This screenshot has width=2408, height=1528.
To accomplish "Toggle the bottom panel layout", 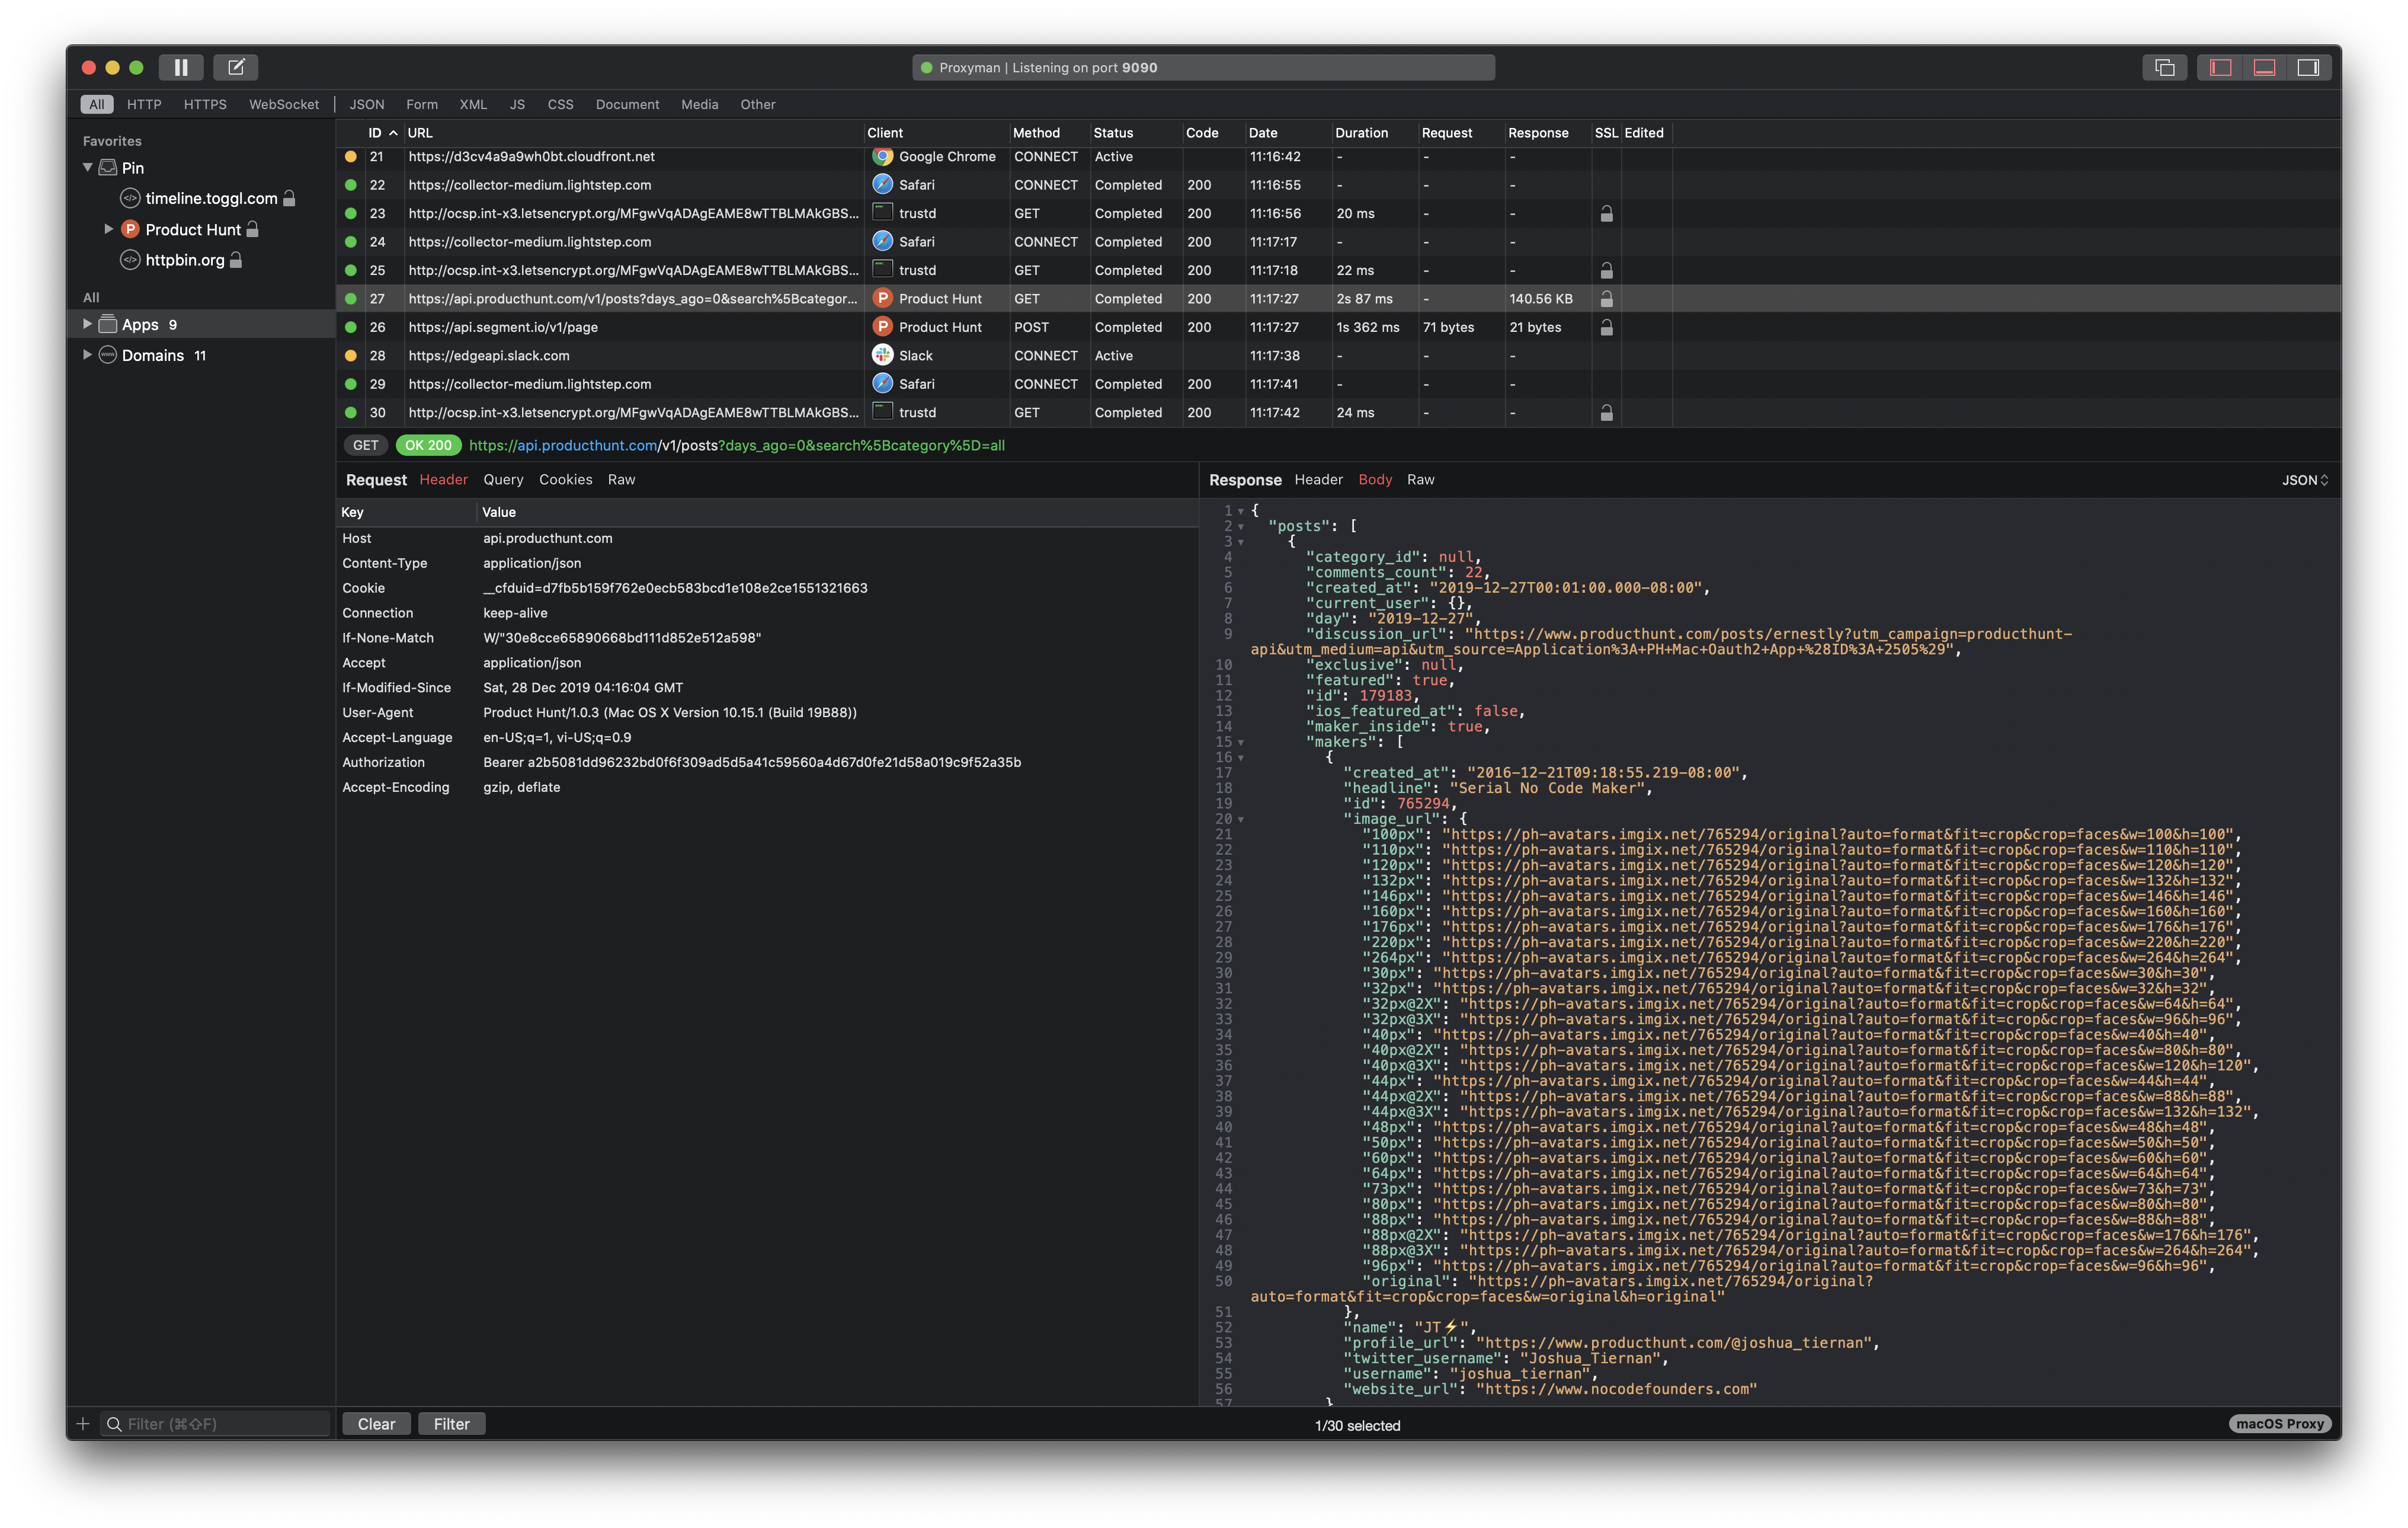I will tap(2264, 67).
